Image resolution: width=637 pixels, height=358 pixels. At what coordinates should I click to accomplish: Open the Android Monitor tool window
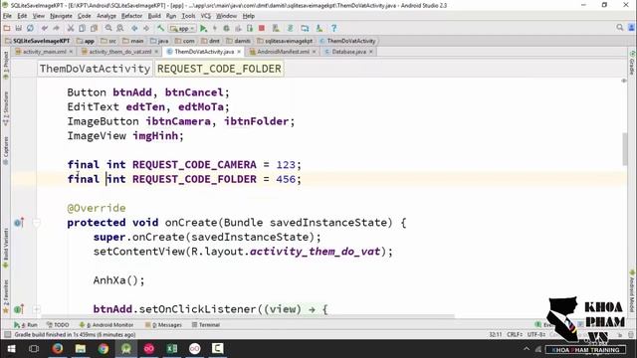[106, 325]
